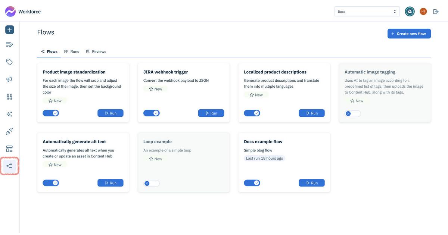Open the Workforce logo home icon
The image size is (448, 235).
10,12
